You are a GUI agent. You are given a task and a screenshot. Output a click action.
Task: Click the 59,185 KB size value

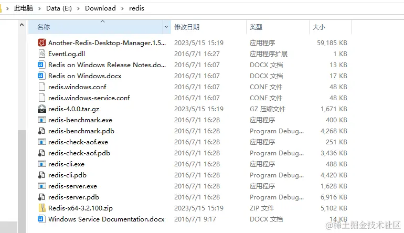click(x=332, y=43)
